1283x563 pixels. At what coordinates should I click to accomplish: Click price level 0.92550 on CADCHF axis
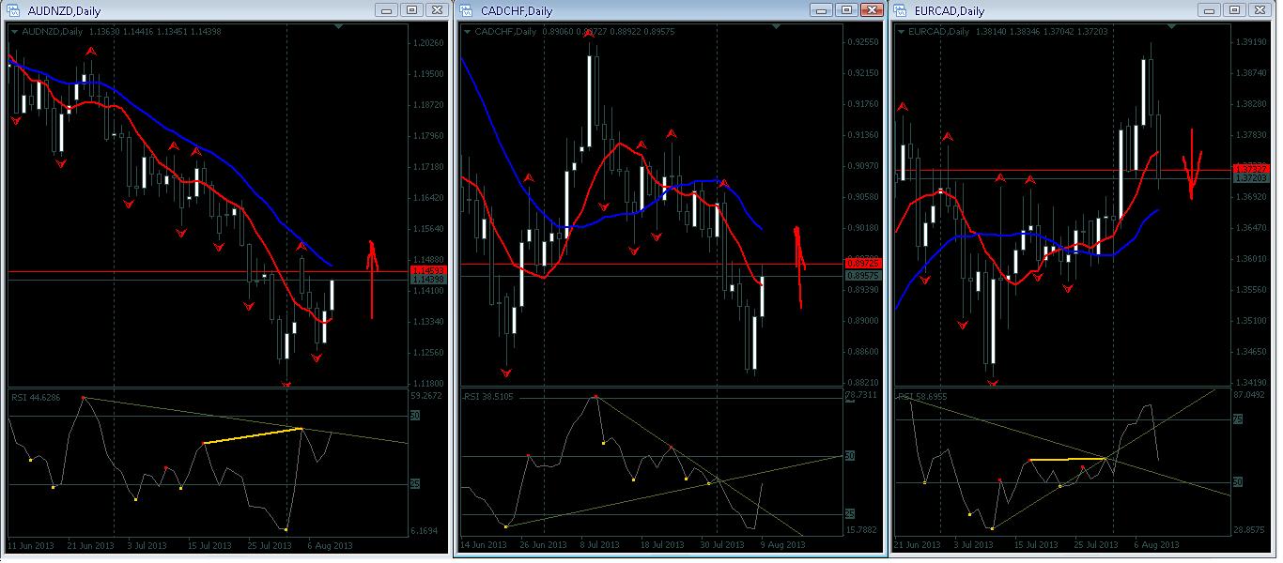tap(862, 42)
